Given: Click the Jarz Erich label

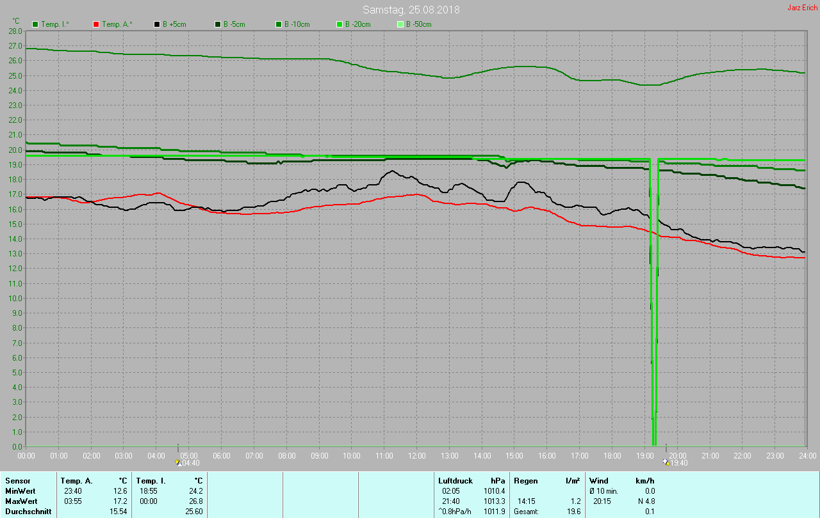Looking at the screenshot, I should click(802, 8).
